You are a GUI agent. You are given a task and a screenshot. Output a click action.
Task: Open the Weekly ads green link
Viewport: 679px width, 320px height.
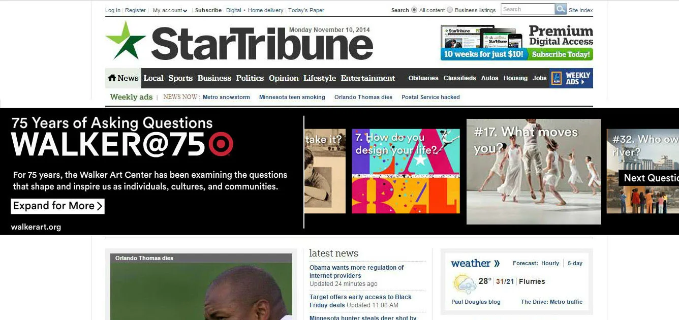[131, 97]
